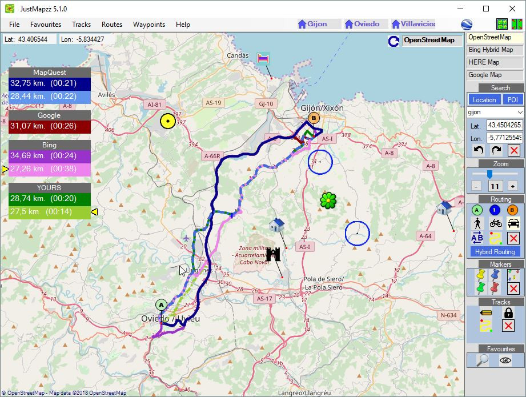526x397 pixels.
Task: Click the globe icon in toolbar
Action: pyautogui.click(x=467, y=24)
